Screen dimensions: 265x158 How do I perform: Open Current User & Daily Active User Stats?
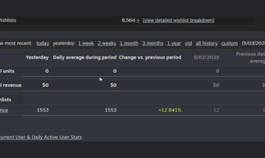point(41,137)
